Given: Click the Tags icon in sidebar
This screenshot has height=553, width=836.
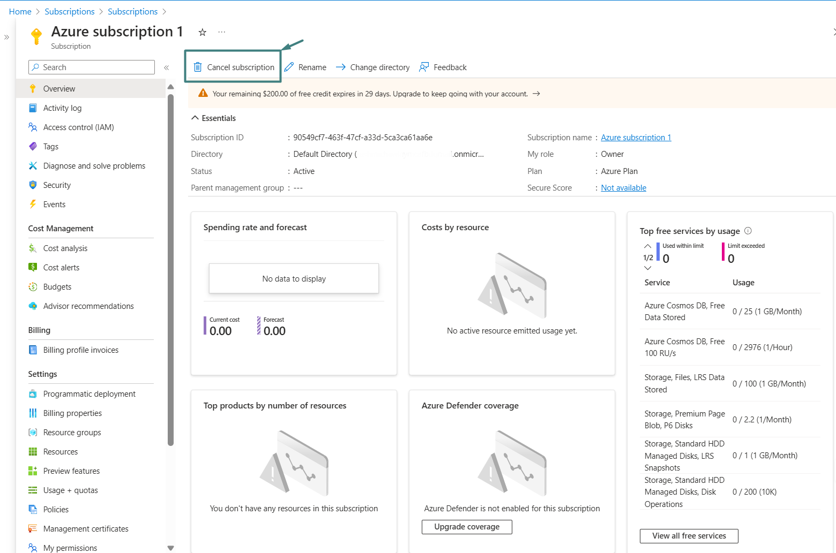Looking at the screenshot, I should coord(33,146).
